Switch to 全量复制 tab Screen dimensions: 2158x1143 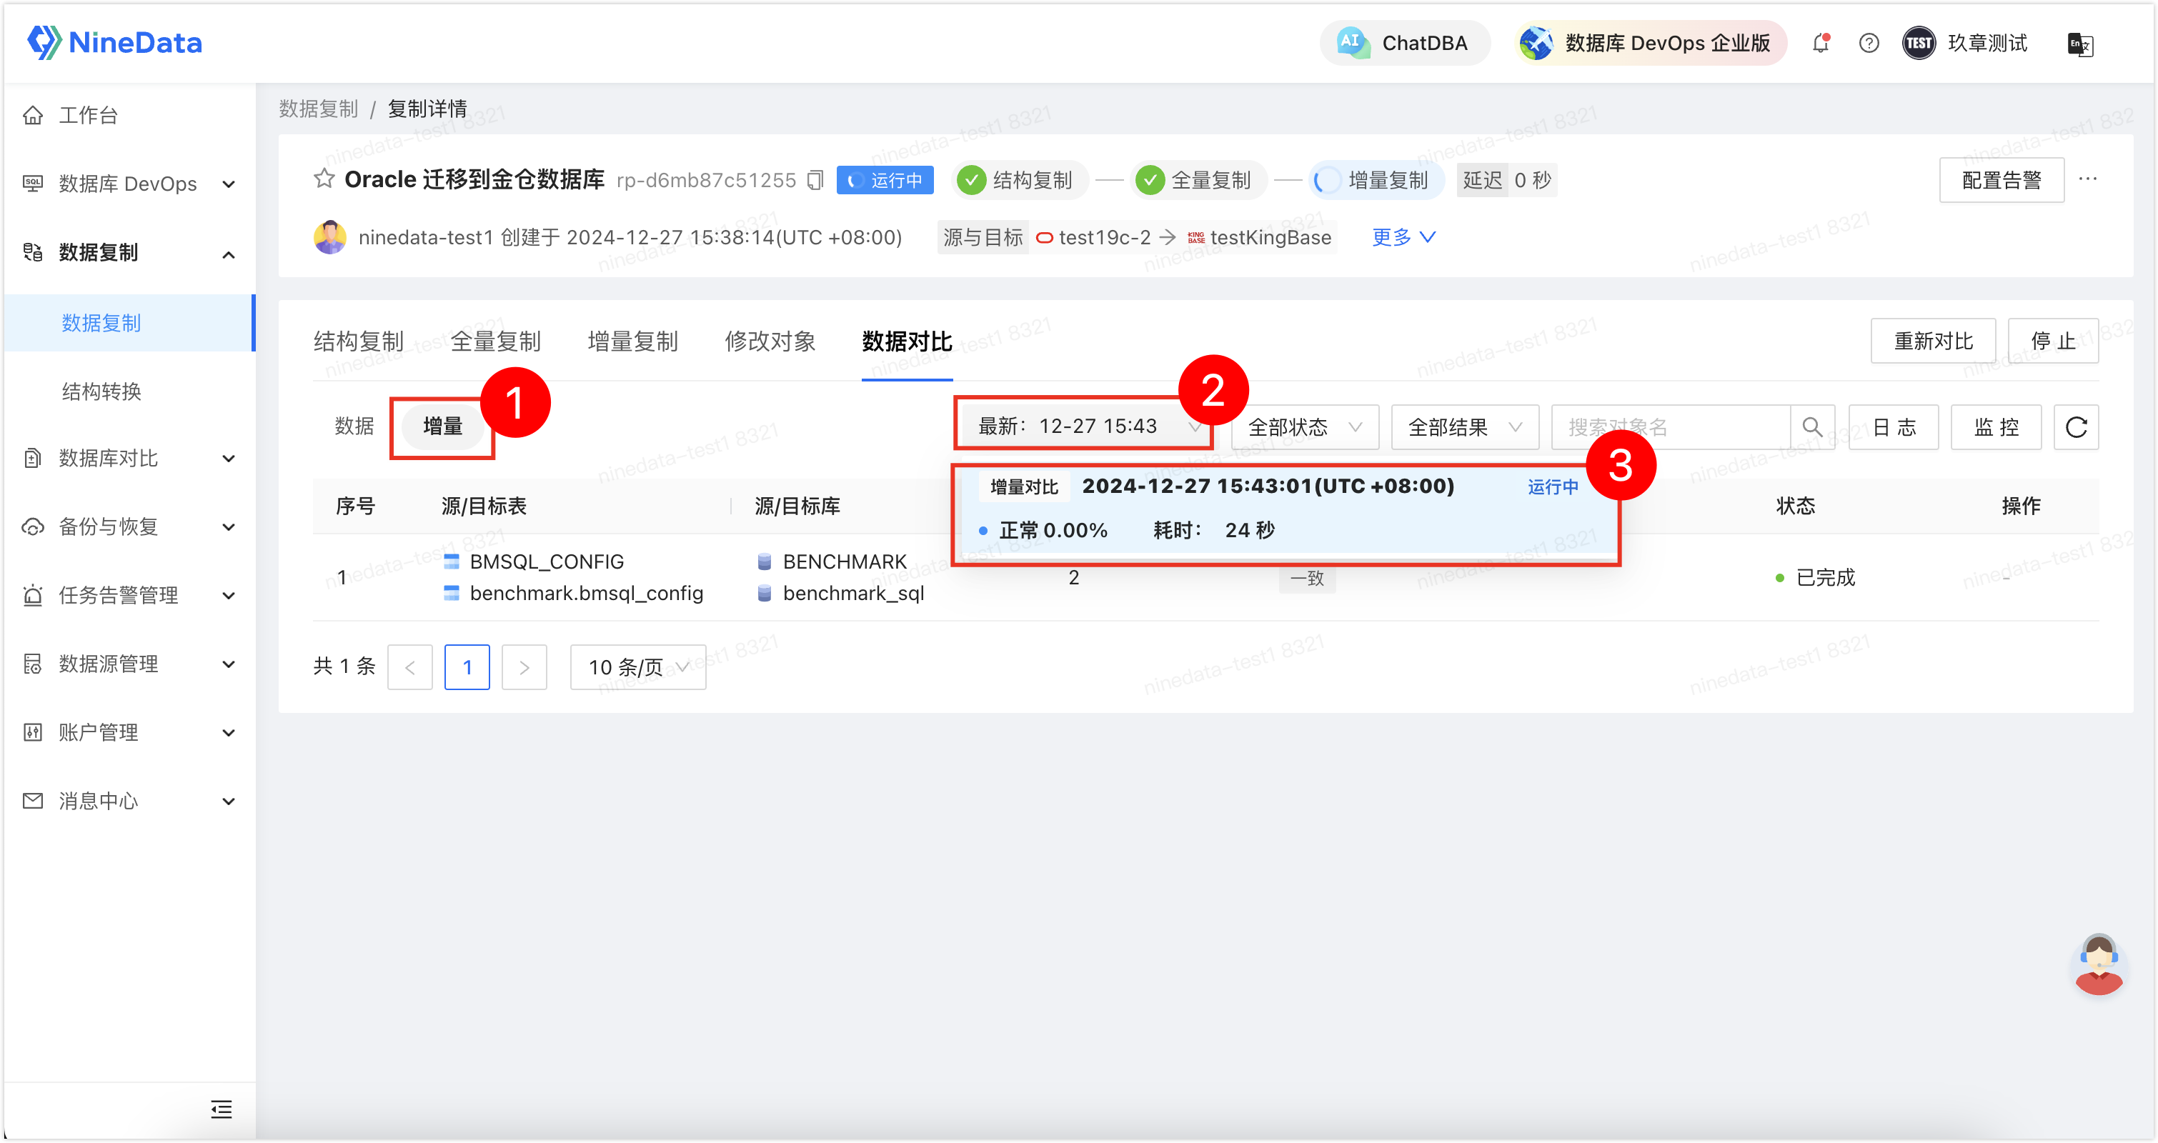[x=496, y=341]
